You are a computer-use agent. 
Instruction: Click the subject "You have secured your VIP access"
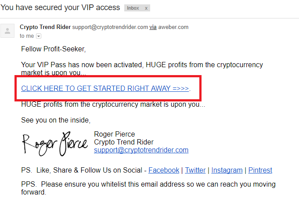click(60, 7)
